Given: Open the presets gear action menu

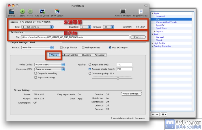Looking at the screenshot, I should [164, 114].
